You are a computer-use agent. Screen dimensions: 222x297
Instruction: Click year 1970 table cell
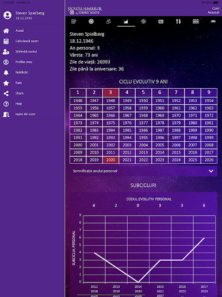click(x=176, y=115)
